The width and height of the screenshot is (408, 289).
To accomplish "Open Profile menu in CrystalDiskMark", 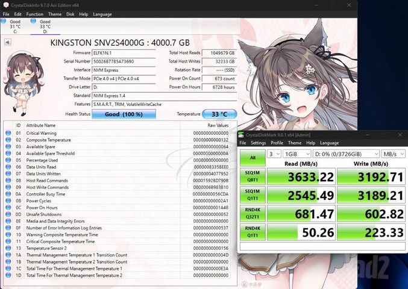I will coord(277,143).
